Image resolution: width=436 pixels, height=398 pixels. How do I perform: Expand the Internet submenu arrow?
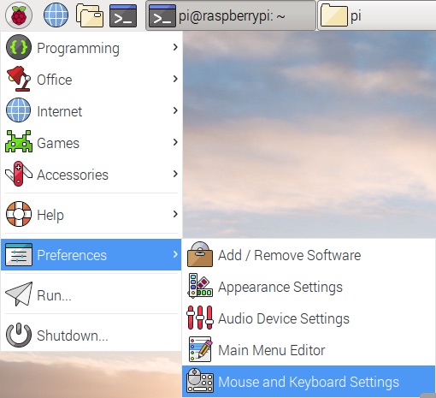[x=175, y=110]
